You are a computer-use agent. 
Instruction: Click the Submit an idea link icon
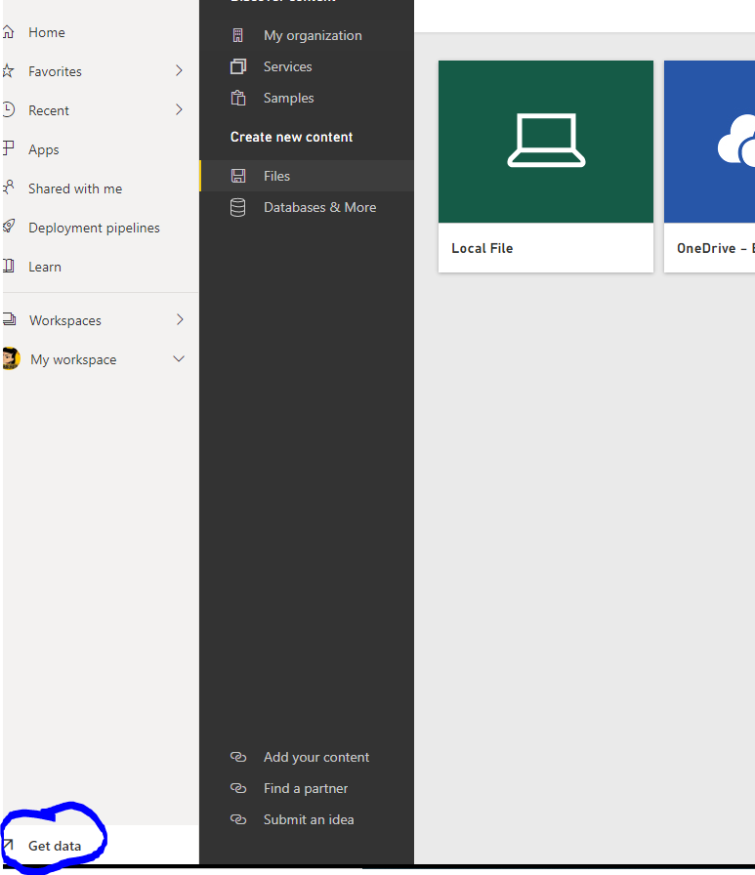click(238, 819)
